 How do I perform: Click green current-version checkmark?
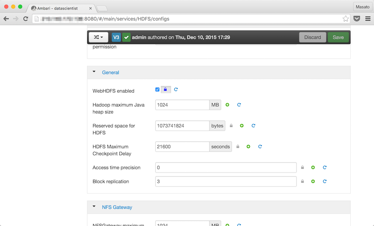126,38
